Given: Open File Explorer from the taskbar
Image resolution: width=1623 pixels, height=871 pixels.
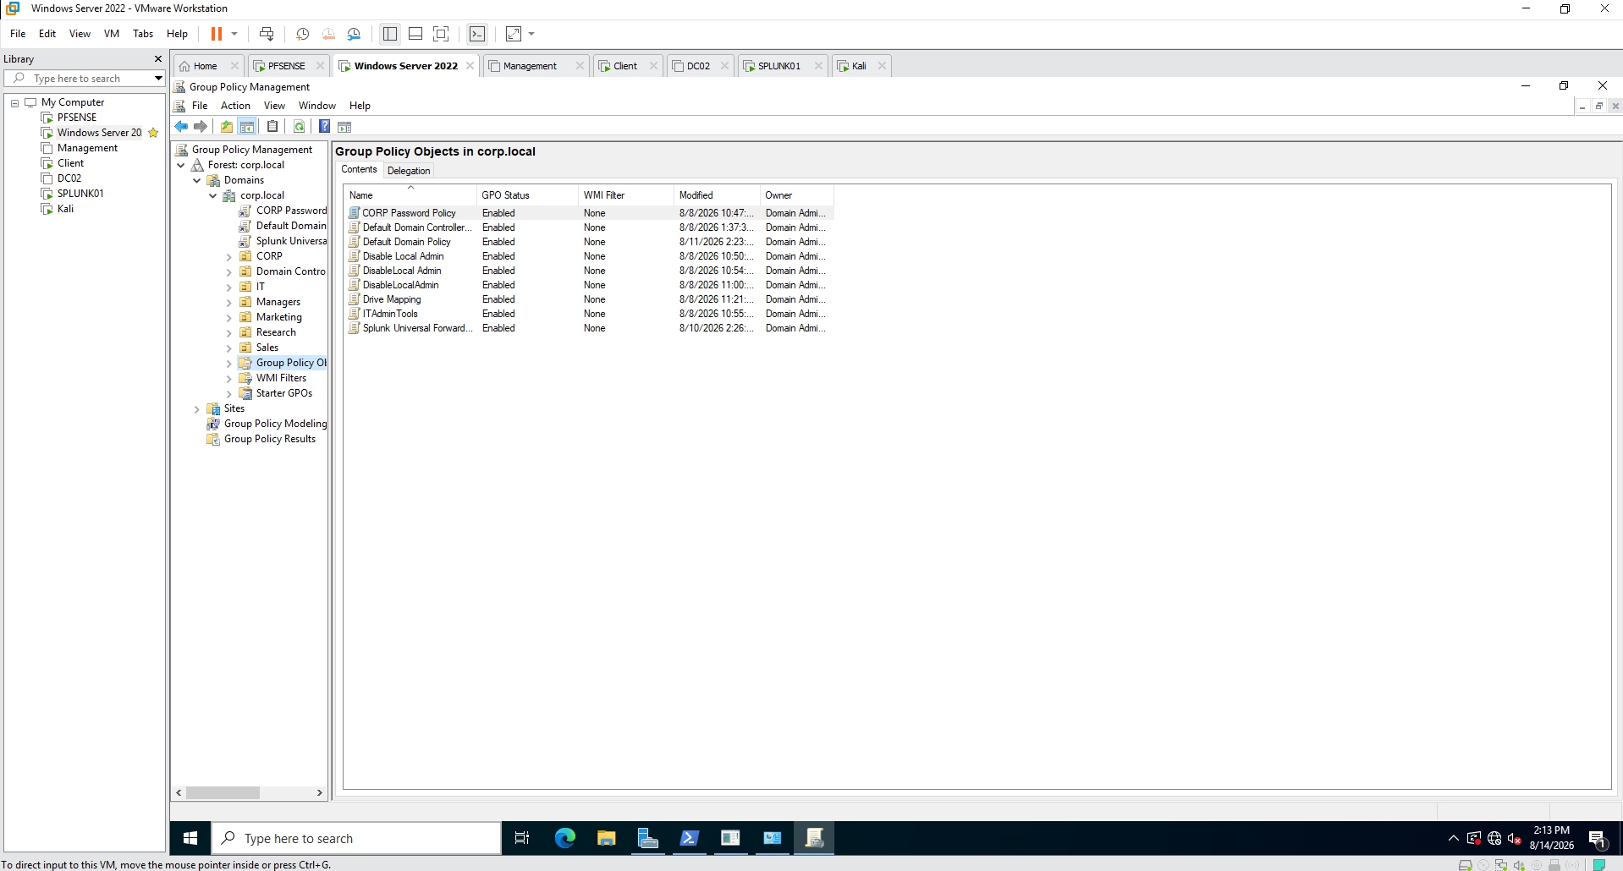Looking at the screenshot, I should click(x=606, y=838).
